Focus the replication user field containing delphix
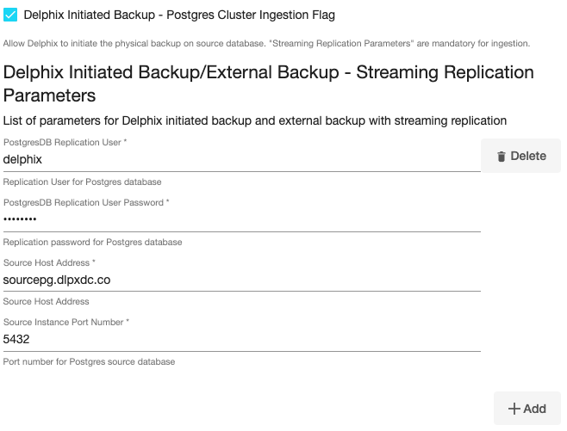The image size is (567, 431). pyautogui.click(x=241, y=159)
